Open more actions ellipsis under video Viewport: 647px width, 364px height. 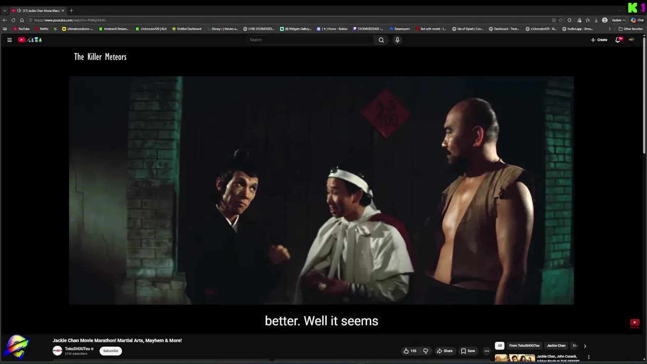(487, 351)
